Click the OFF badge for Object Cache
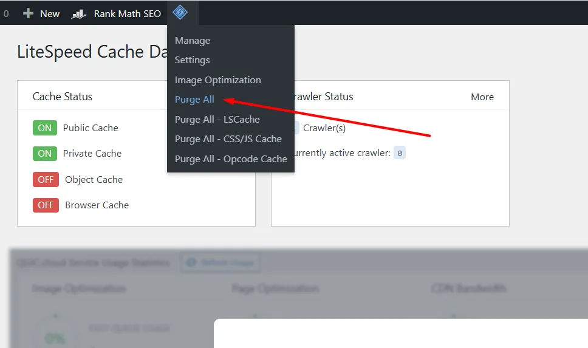The width and height of the screenshot is (588, 348). click(x=46, y=179)
